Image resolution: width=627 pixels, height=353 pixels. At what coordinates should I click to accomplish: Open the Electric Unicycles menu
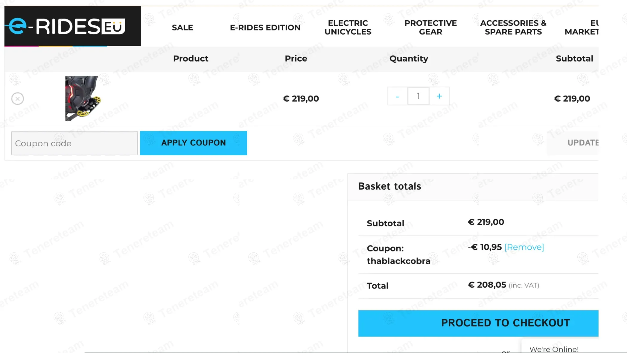[348, 27]
